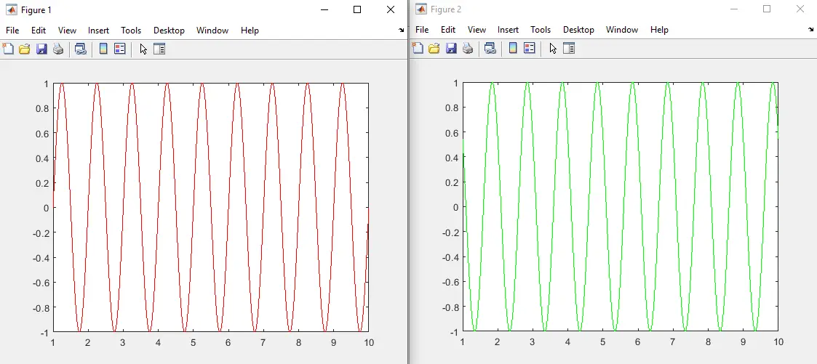Click Open File icon in Figure 1

coord(25,49)
